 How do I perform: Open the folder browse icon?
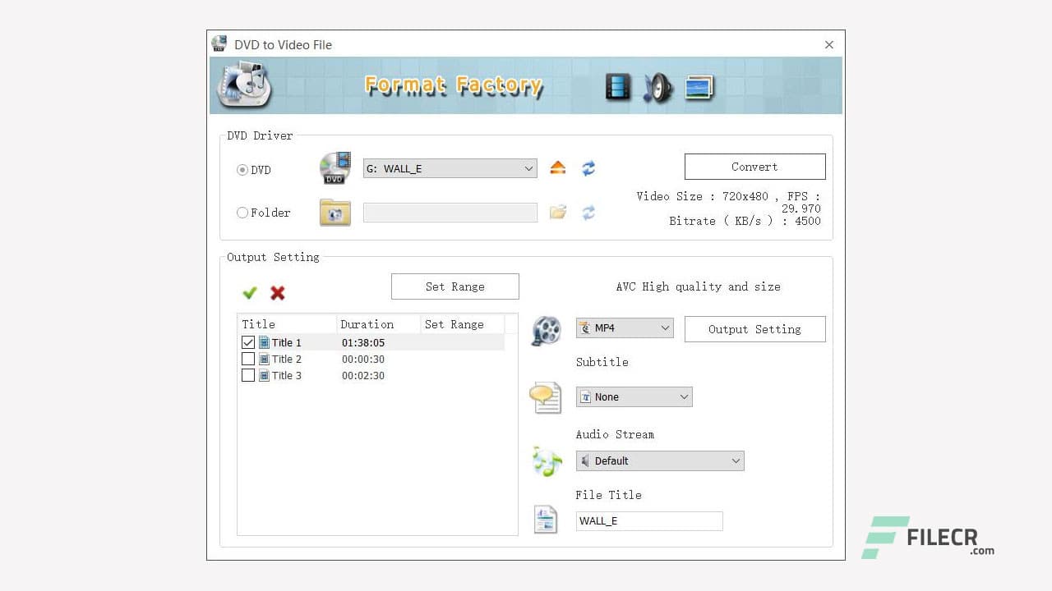point(558,212)
